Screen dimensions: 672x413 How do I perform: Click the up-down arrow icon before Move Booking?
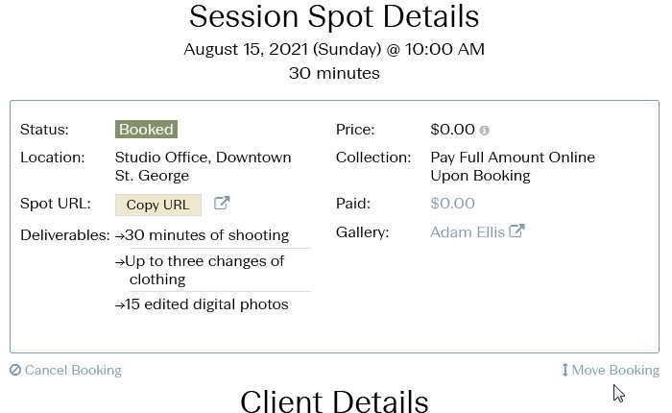click(x=564, y=370)
